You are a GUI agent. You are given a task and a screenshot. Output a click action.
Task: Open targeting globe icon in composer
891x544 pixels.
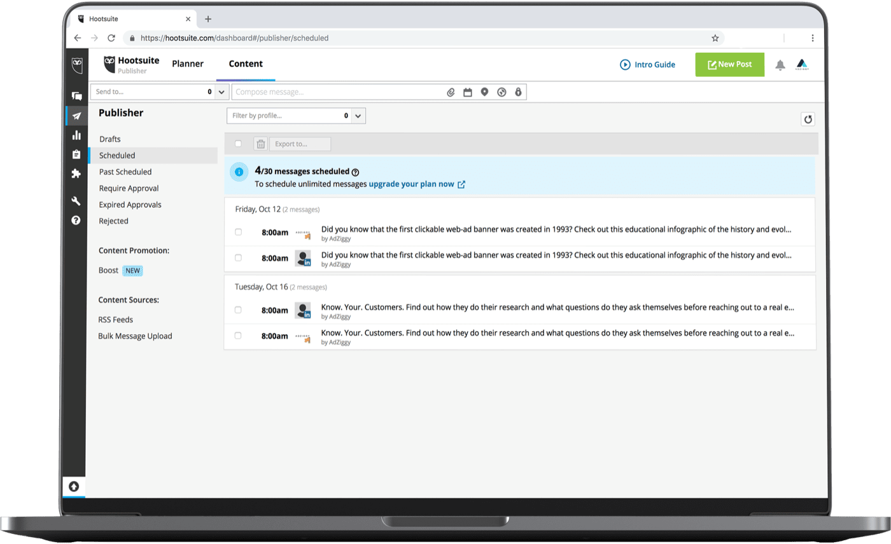coord(502,92)
